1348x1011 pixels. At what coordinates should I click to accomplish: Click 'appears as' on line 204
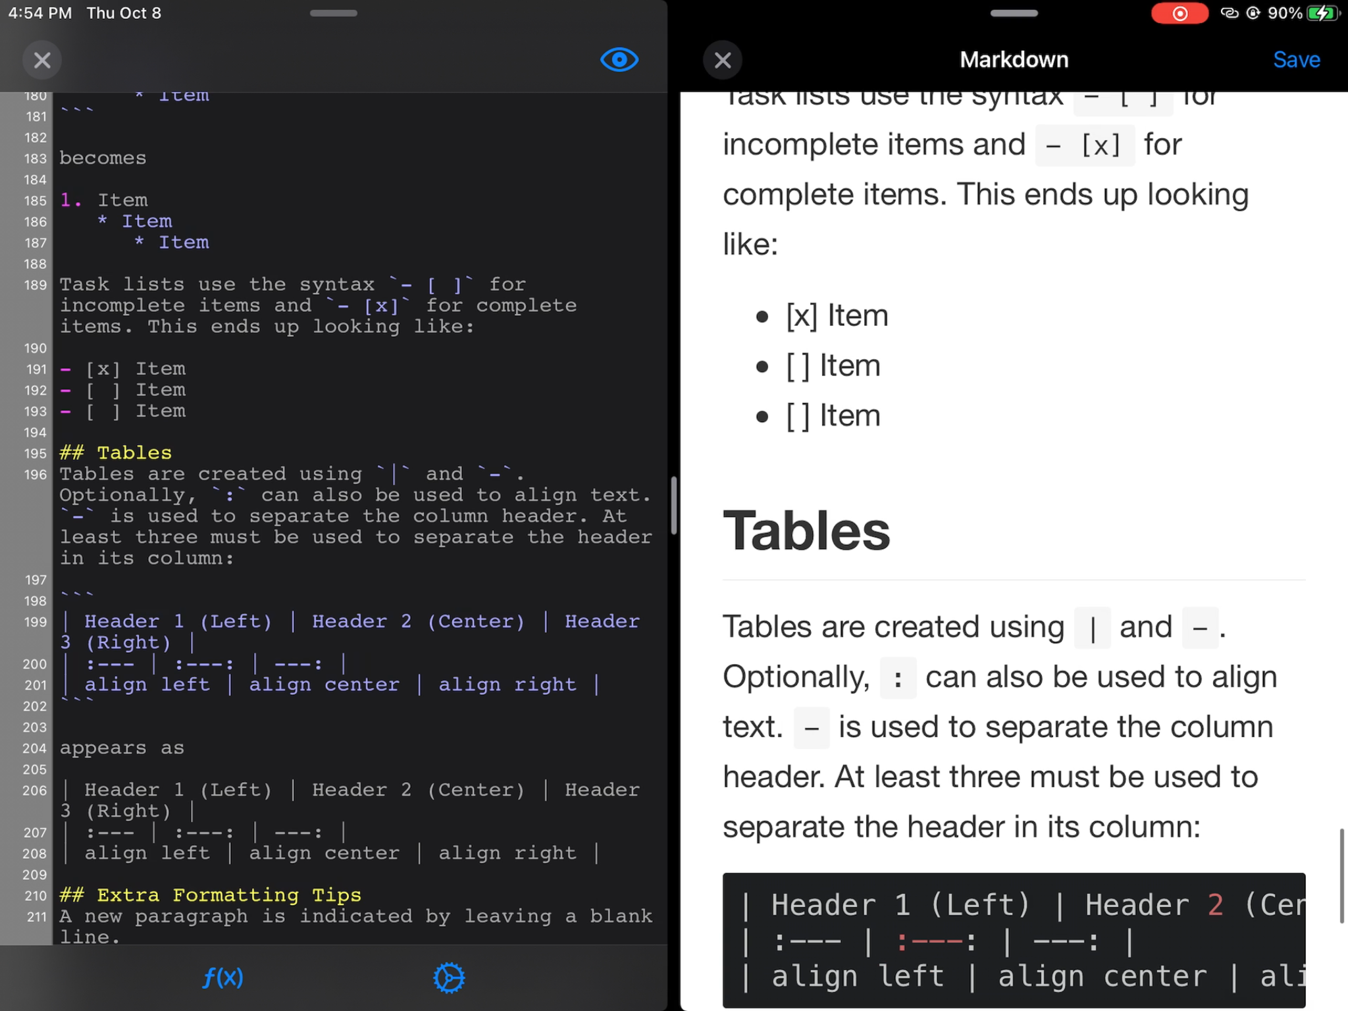(x=122, y=748)
